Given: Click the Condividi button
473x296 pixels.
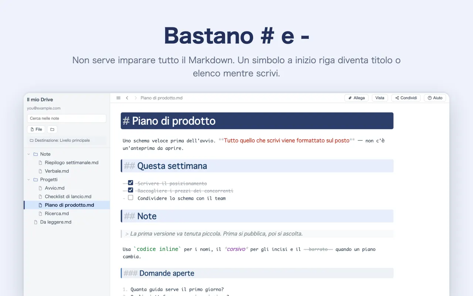Looking at the screenshot, I should (x=406, y=98).
